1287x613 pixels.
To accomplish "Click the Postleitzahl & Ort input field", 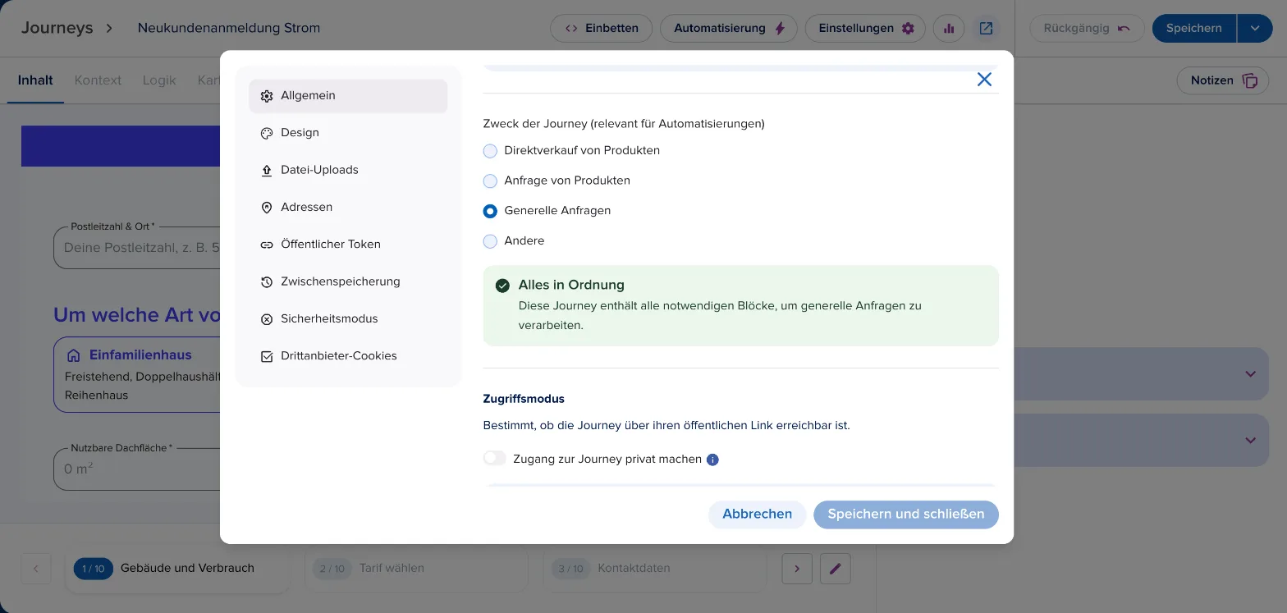I will tap(137, 247).
